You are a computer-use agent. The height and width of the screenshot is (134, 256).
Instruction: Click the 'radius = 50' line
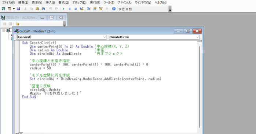click(40, 68)
